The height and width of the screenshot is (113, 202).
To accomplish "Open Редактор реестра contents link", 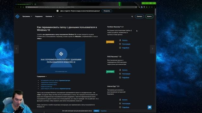I will (x=46, y=87).
